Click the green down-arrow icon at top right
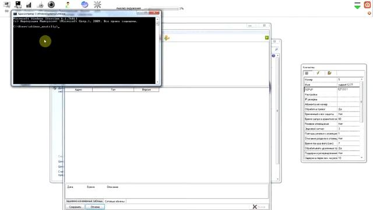Screen dimensions: 373x210 357,5
